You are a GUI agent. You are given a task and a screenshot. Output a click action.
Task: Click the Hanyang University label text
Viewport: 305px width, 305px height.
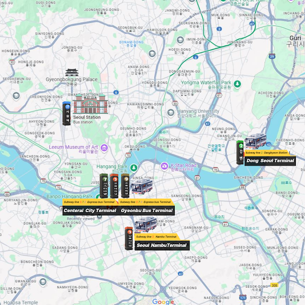tap(198, 111)
